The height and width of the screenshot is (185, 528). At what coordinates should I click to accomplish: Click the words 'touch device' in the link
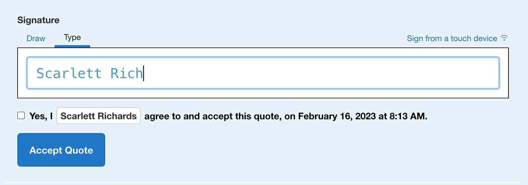coord(474,39)
